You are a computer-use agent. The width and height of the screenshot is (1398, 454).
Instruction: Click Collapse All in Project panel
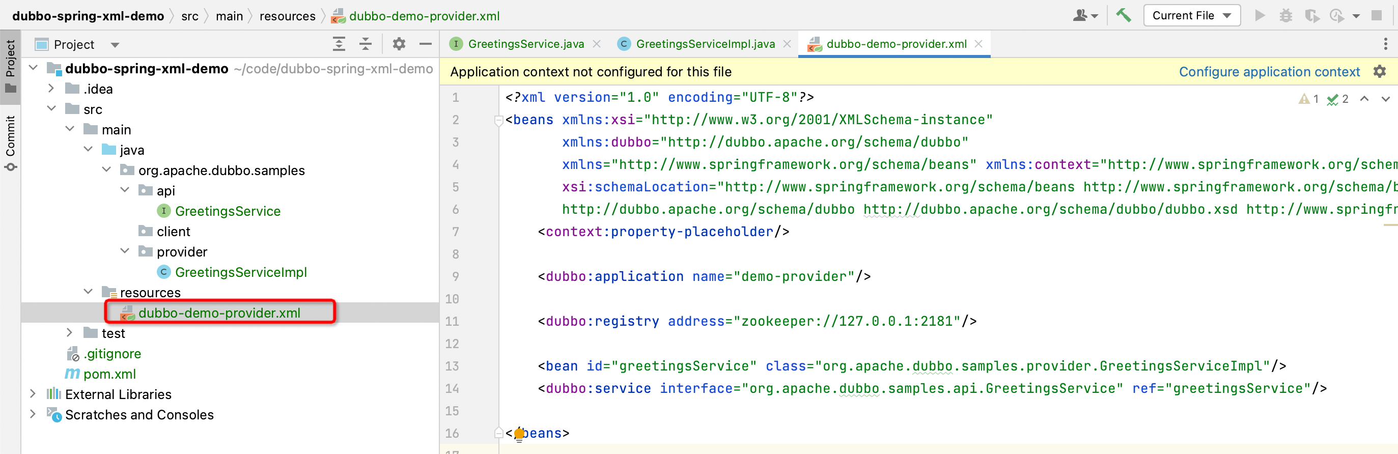point(365,44)
